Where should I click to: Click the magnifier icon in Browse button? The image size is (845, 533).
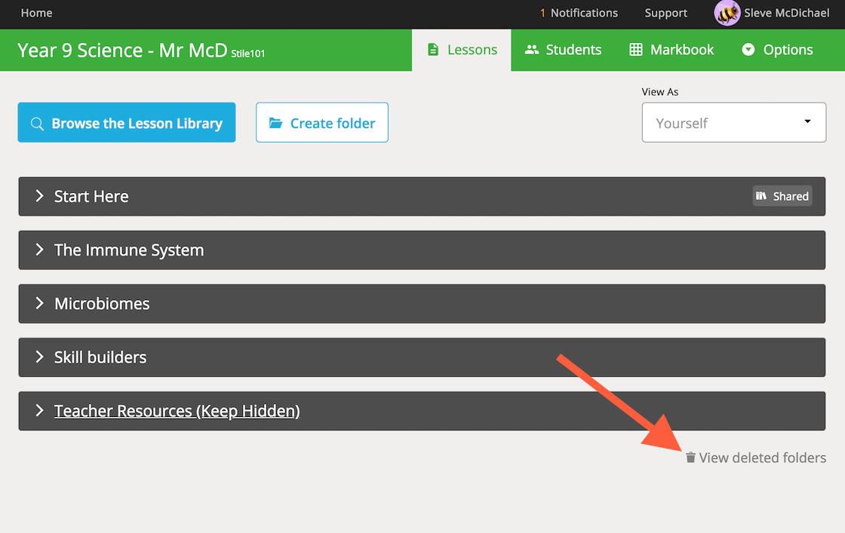[37, 124]
